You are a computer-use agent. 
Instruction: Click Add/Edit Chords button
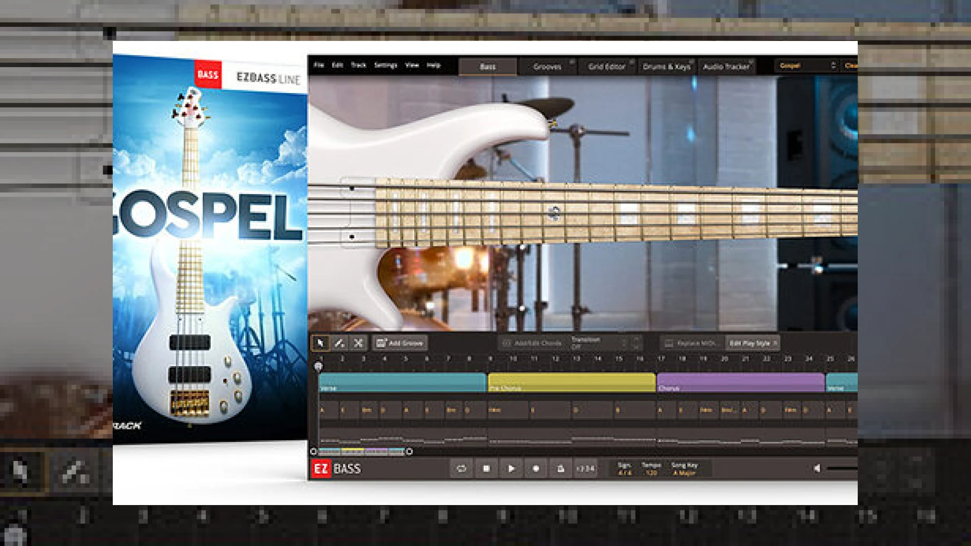[532, 343]
